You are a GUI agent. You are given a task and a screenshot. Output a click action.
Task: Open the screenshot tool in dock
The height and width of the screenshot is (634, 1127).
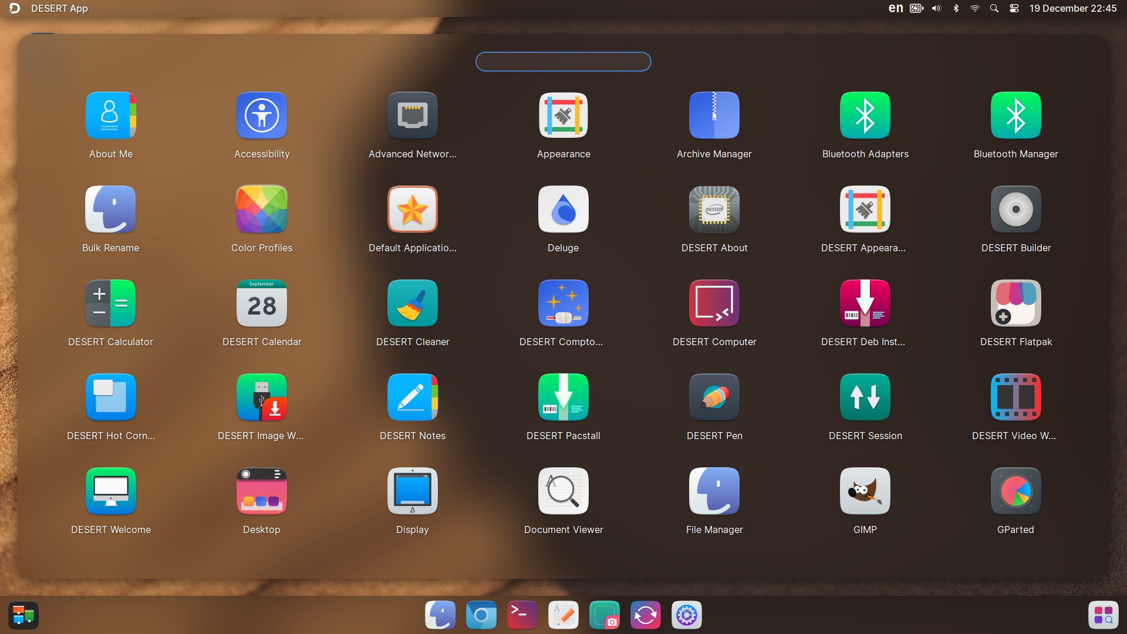(604, 615)
